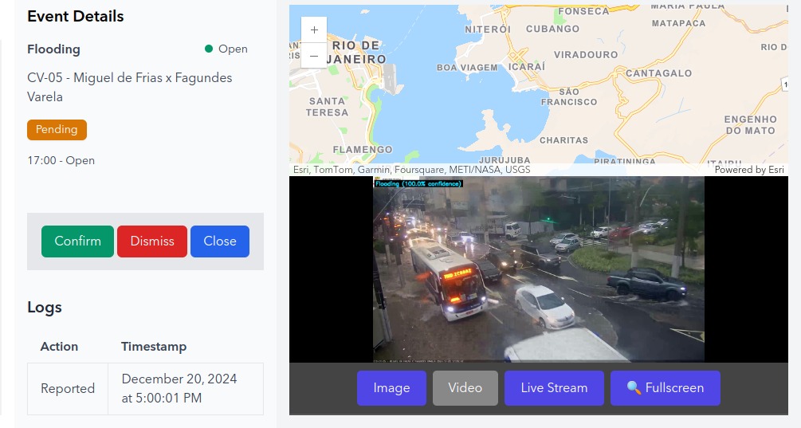The image size is (801, 428).
Task: Click the orange Pending status badge
Action: click(57, 130)
